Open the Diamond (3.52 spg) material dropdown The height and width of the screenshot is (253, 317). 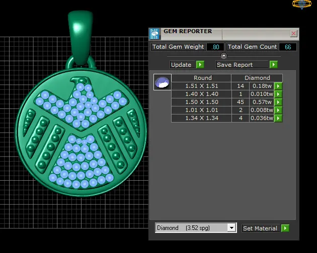click(196, 228)
